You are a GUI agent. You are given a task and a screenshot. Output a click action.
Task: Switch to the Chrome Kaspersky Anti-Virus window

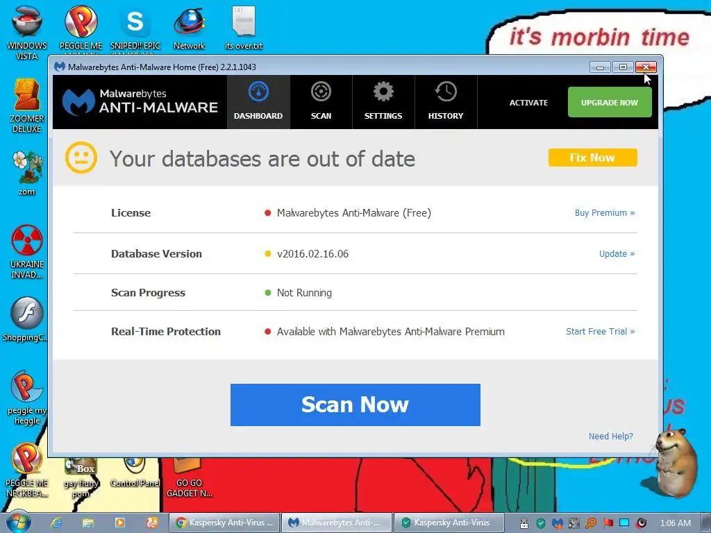[224, 523]
